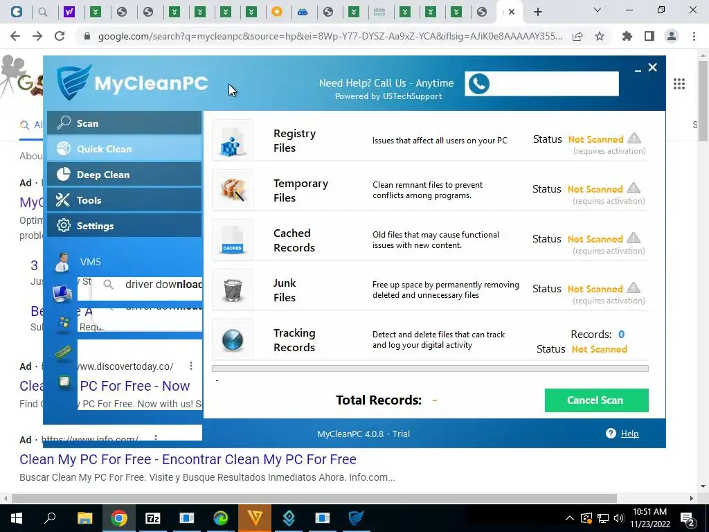Open the discovertoday.co ad options dots

click(x=191, y=366)
